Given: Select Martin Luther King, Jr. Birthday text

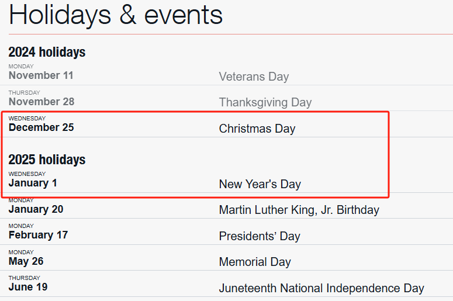Looking at the screenshot, I should tap(299, 210).
